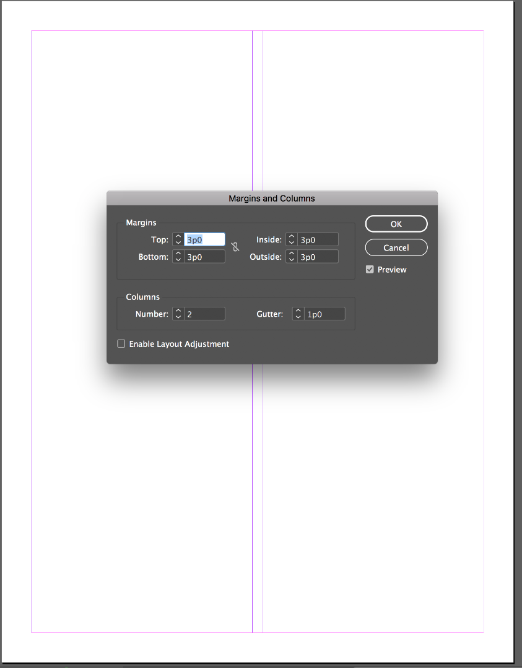This screenshot has height=668, width=522.
Task: Click the Top margin stepper arrows
Action: coord(178,239)
